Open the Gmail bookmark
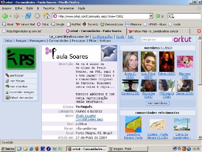The width and height of the screenshot is (202, 152). [x=8, y=24]
